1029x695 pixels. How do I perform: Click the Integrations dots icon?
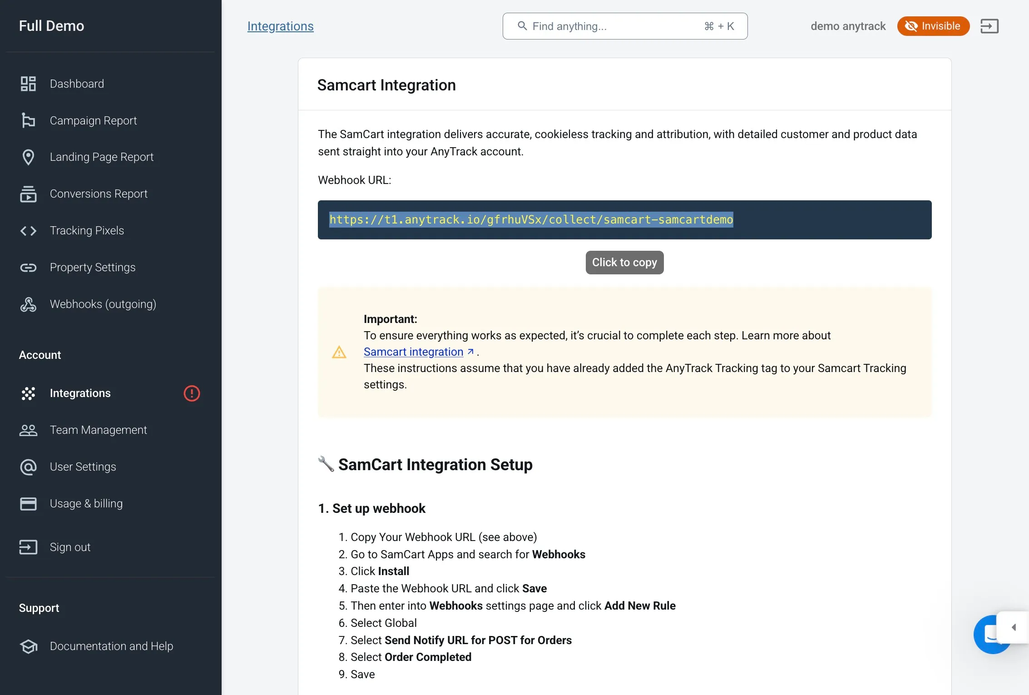(x=28, y=393)
